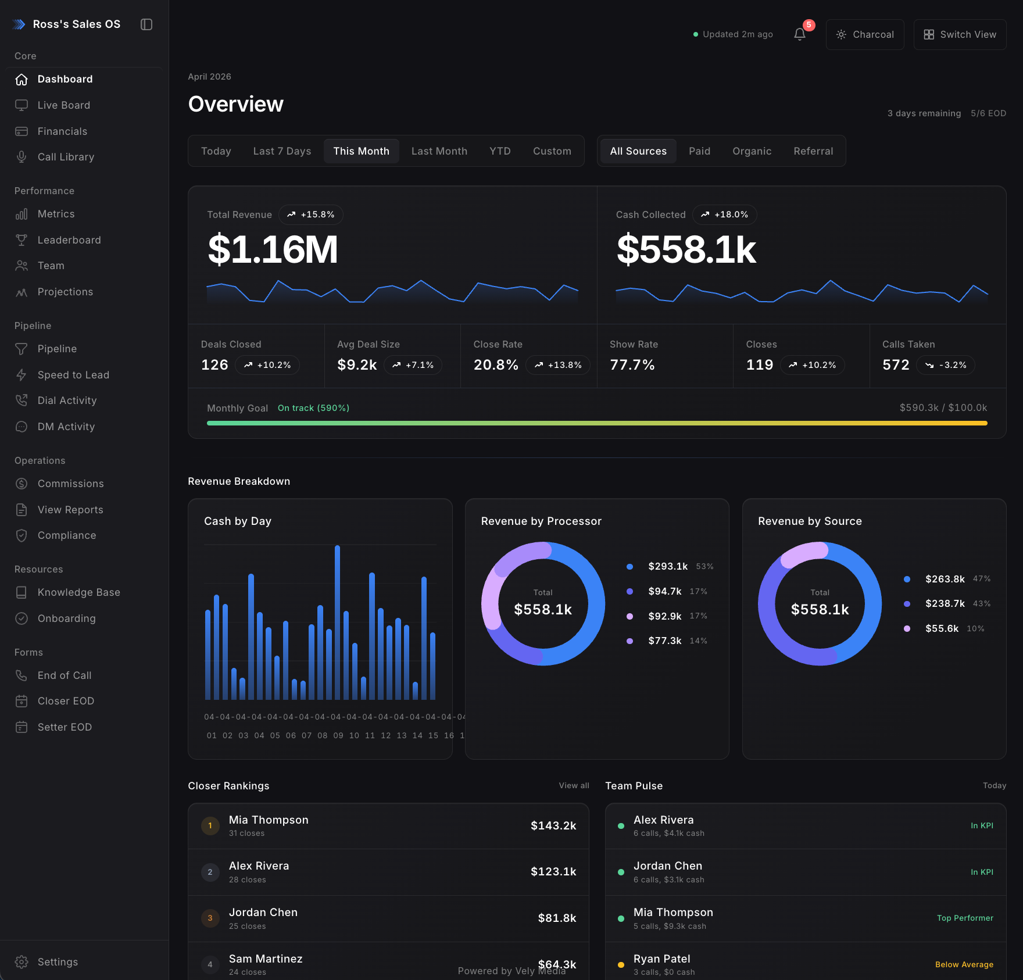Click the $55.6k source legend dot
This screenshot has height=980, width=1023.
coord(907,629)
